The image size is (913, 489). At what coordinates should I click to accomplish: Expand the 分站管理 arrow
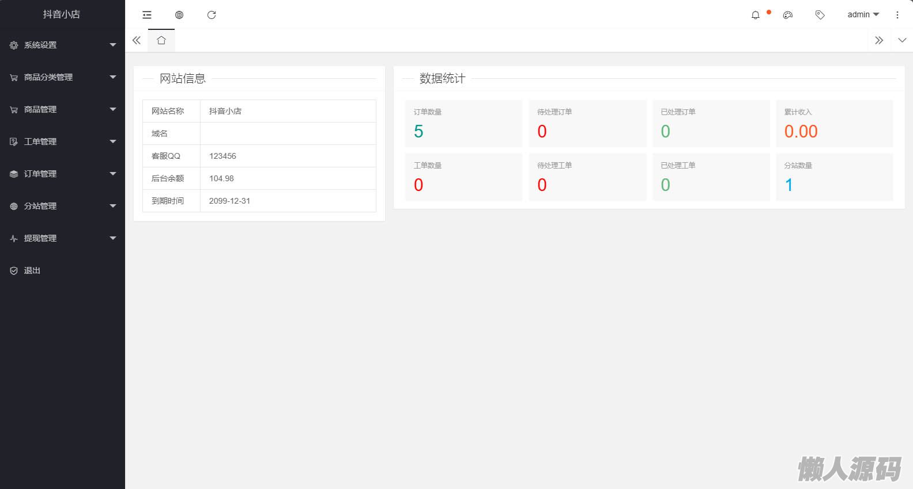(113, 206)
